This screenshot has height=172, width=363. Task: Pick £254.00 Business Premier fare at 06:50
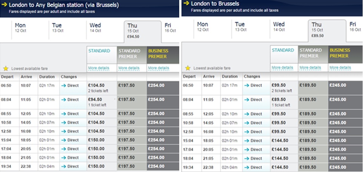click(156, 85)
